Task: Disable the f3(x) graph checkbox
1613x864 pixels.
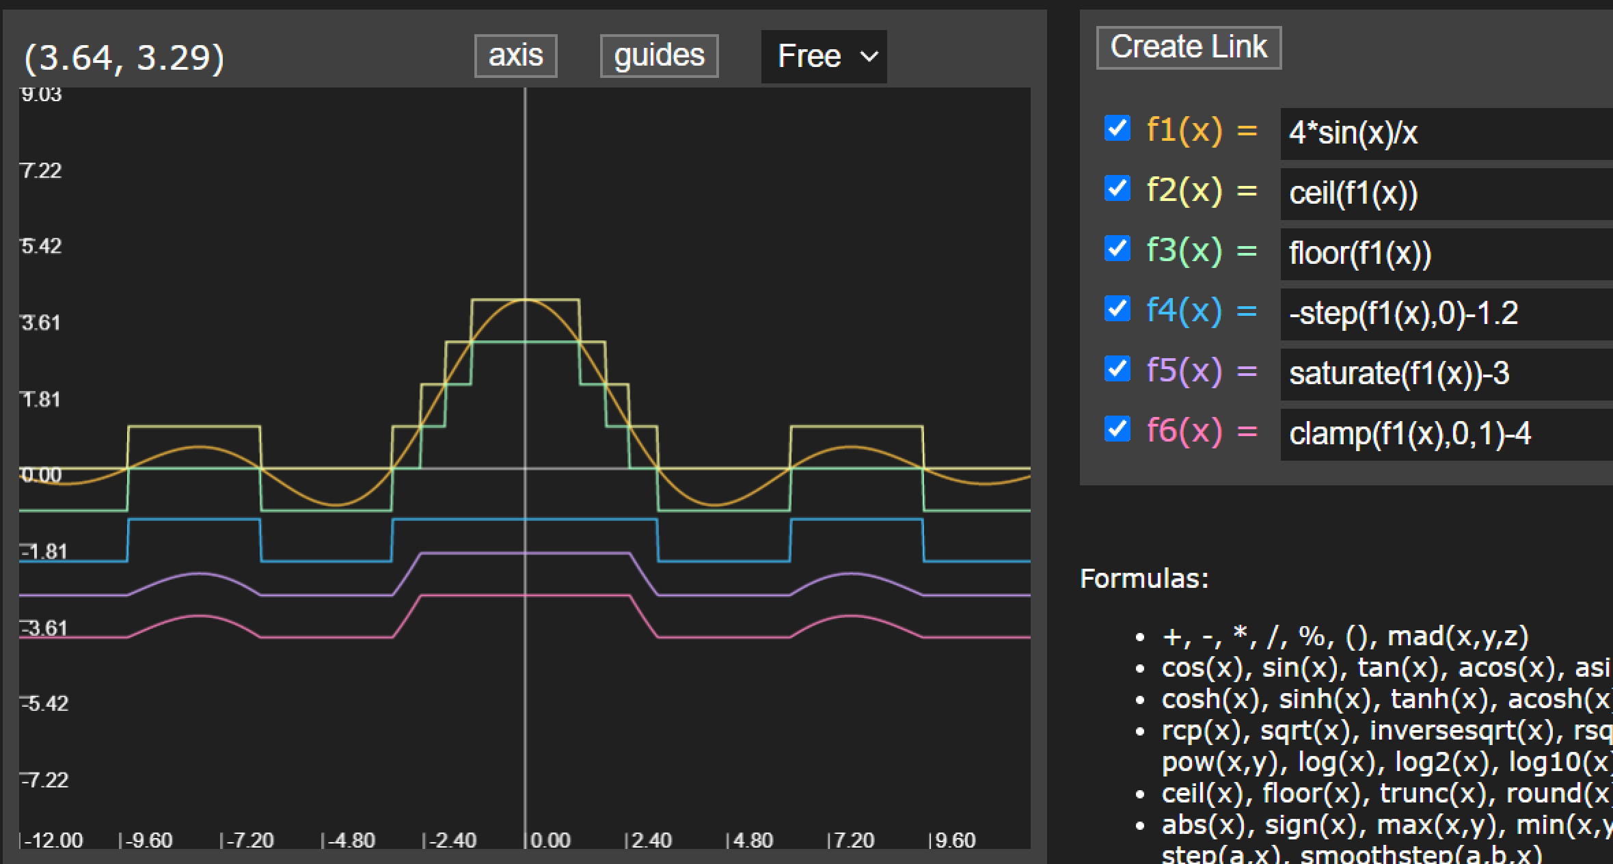Action: click(1117, 248)
